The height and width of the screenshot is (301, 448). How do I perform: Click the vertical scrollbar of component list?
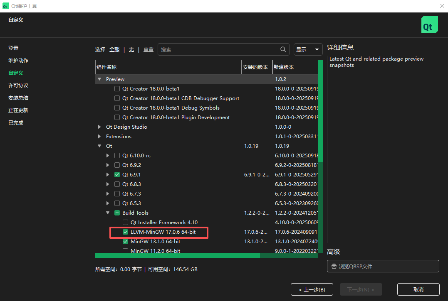pos(320,111)
